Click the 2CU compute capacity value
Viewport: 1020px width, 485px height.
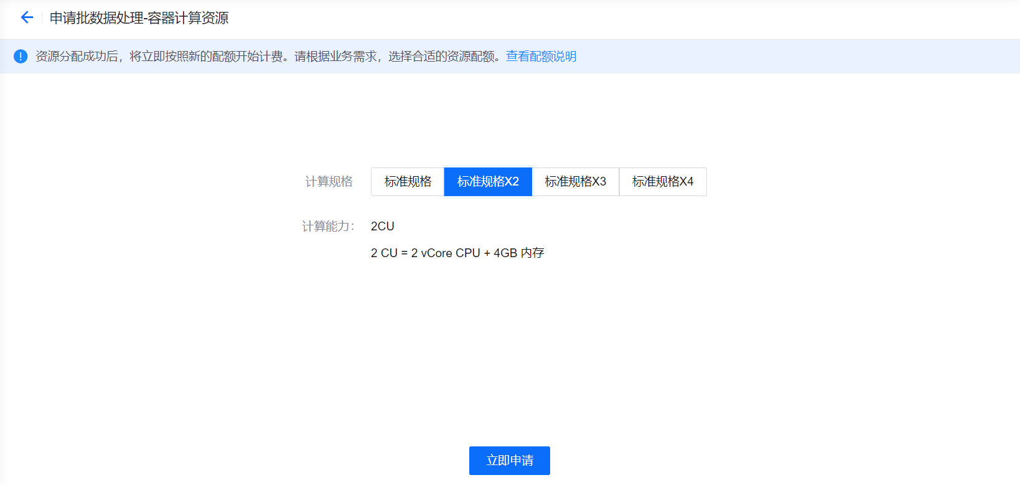click(383, 226)
